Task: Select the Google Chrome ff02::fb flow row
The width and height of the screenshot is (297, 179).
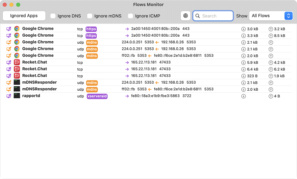Action: pyautogui.click(x=148, y=56)
